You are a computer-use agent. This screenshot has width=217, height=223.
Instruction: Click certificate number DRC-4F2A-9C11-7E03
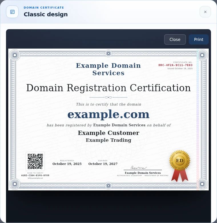click(x=175, y=65)
